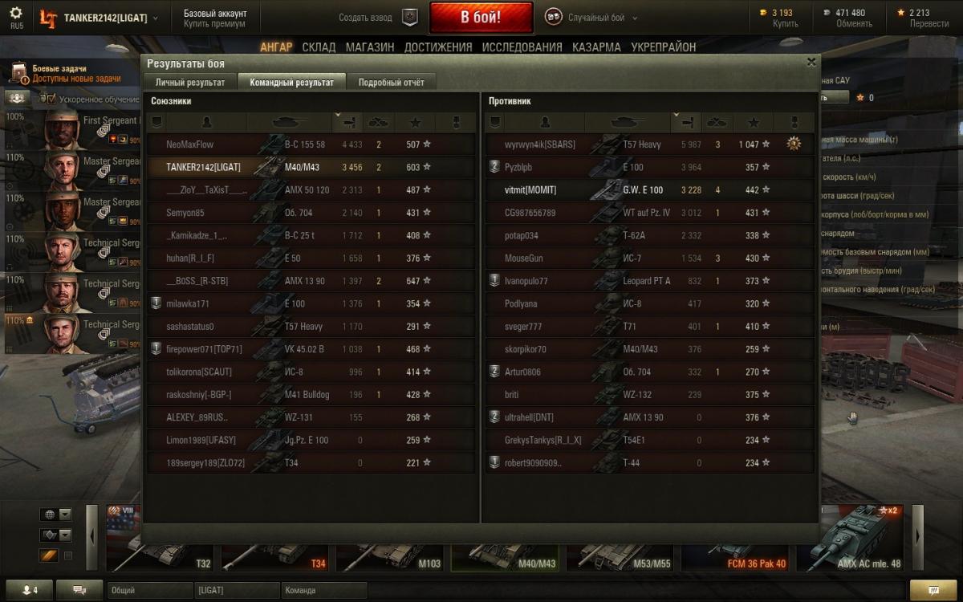Switch to Личный результат tab
This screenshot has height=602, width=963.
190,82
